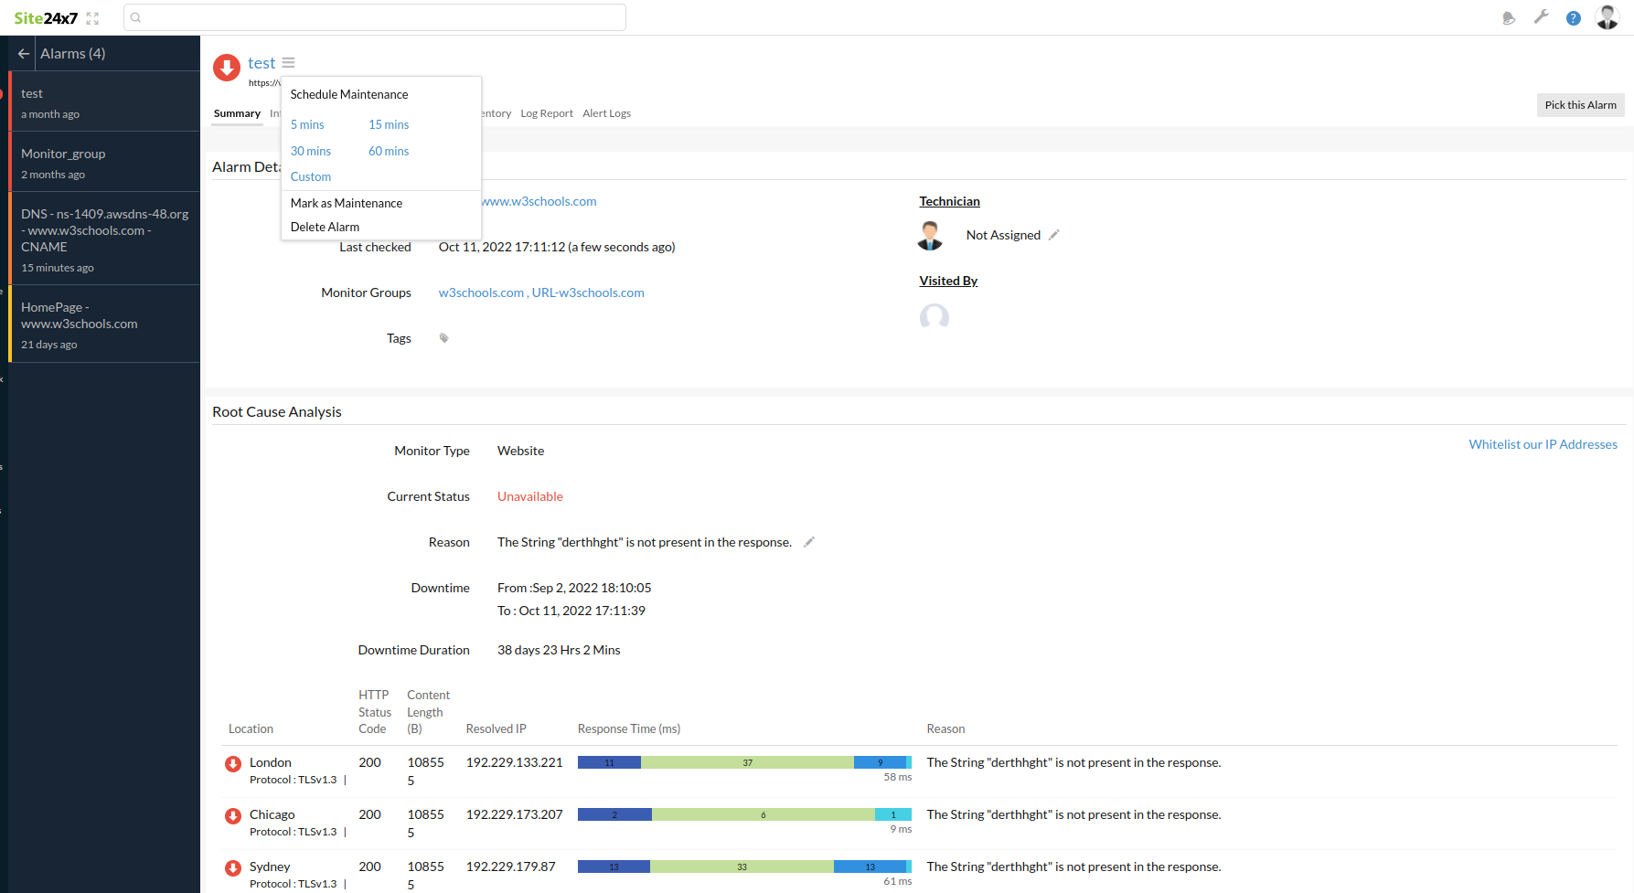Focus the top search input field
The image size is (1634, 893).
(375, 17)
